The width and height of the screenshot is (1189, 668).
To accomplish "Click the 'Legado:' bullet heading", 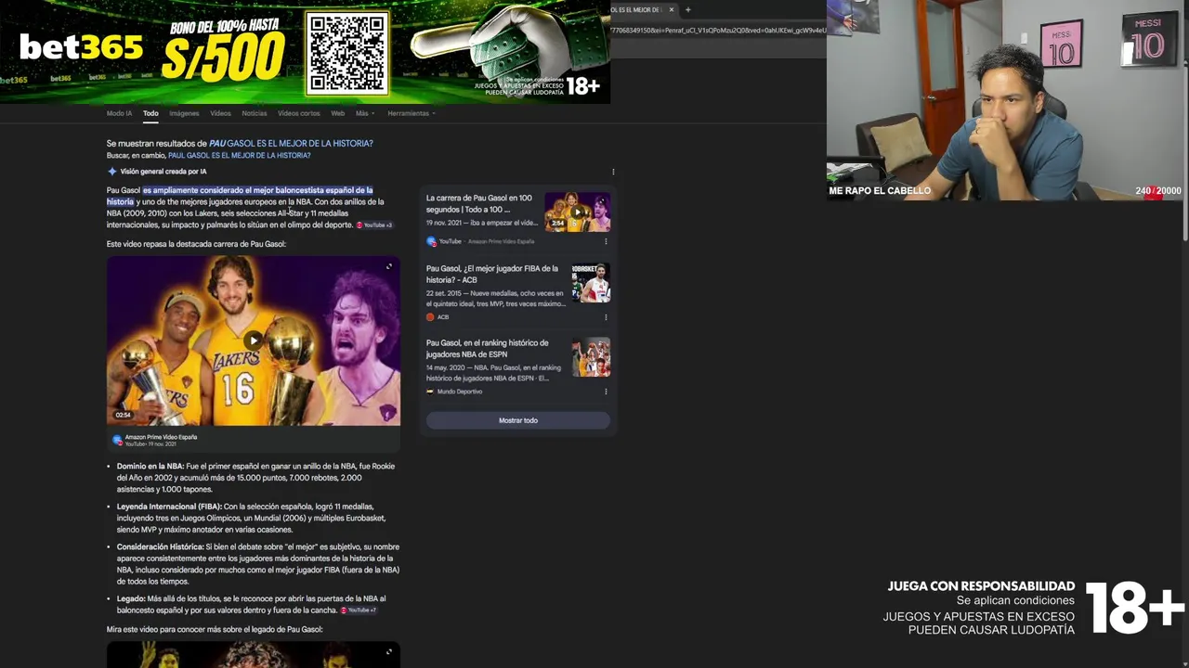I will [x=131, y=599].
